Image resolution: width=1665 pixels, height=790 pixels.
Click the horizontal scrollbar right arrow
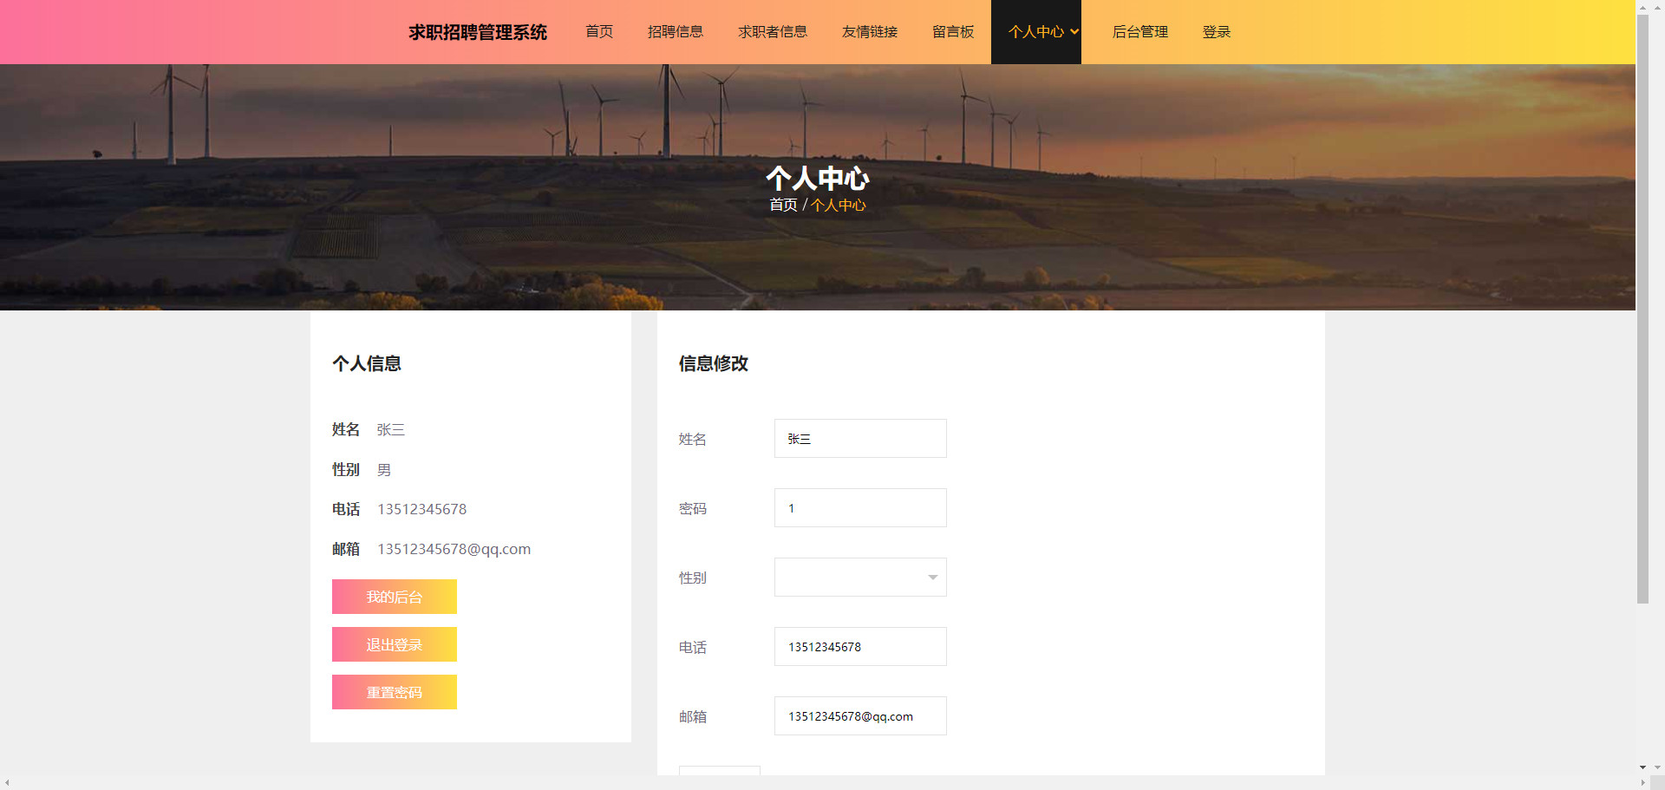[x=1642, y=783]
